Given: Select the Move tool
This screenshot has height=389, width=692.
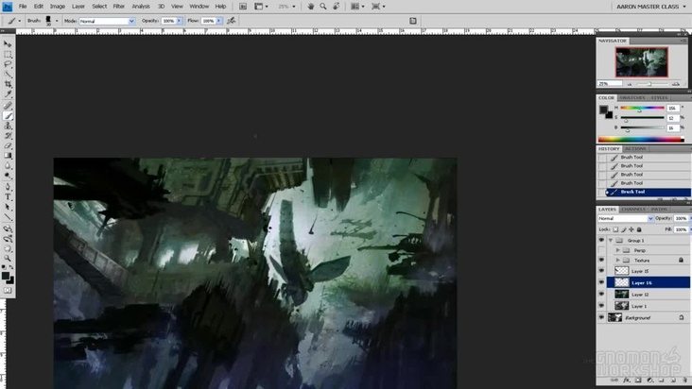Looking at the screenshot, I should (8, 44).
